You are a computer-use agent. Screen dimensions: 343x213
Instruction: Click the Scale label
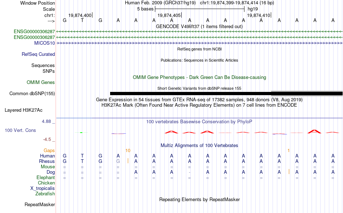pos(49,9)
